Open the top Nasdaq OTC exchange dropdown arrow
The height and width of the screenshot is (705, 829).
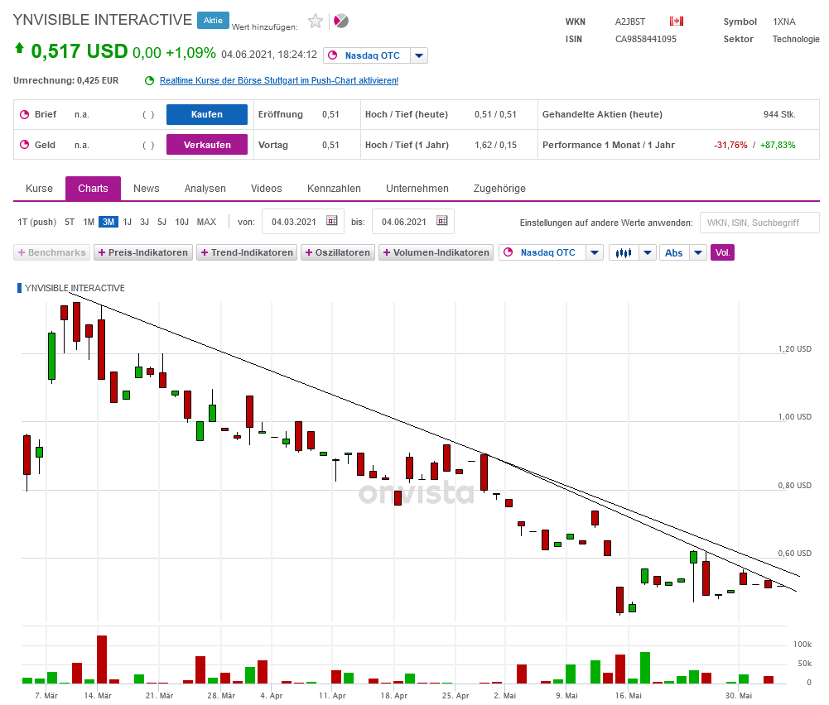[419, 55]
